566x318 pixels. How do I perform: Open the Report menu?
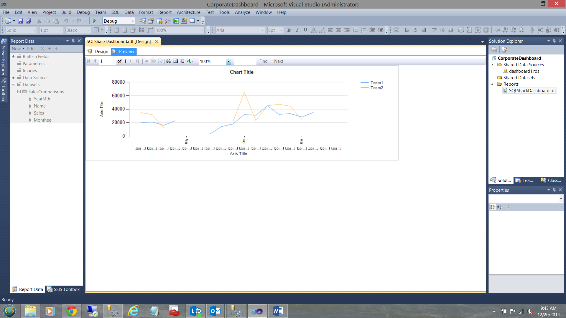[x=164, y=12]
